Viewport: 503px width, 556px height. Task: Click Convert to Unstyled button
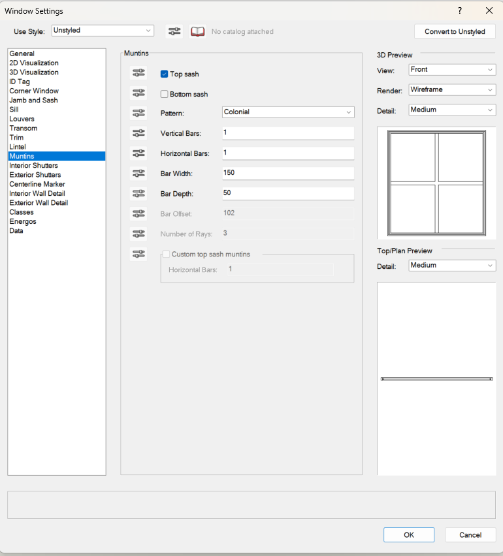point(455,31)
